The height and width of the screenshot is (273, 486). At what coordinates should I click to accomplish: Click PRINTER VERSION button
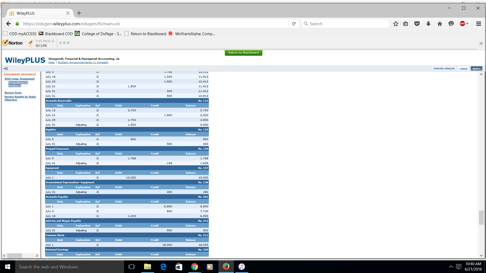[x=444, y=69]
